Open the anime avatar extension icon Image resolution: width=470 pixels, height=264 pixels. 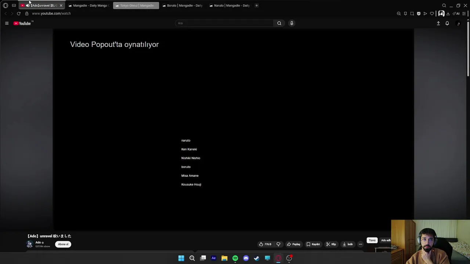coord(441,14)
